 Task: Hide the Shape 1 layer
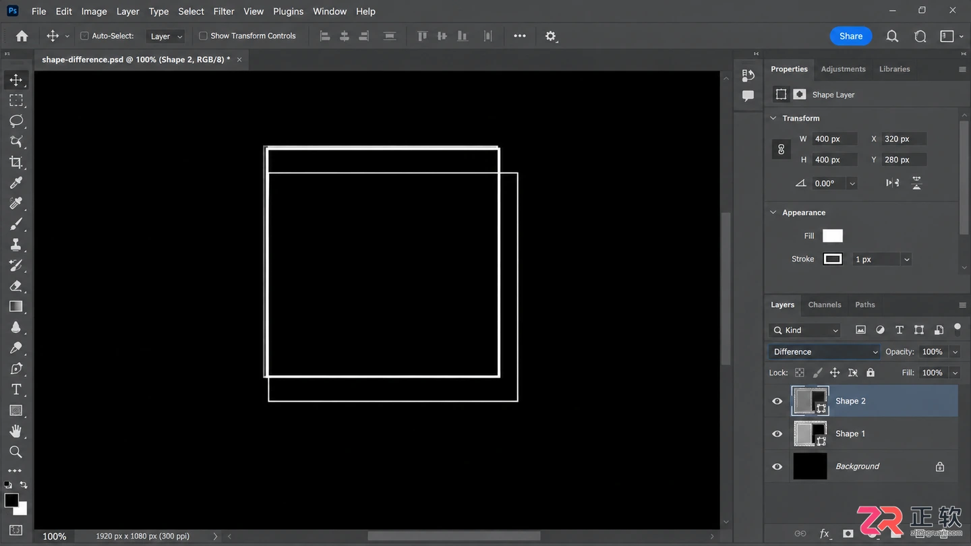(777, 433)
